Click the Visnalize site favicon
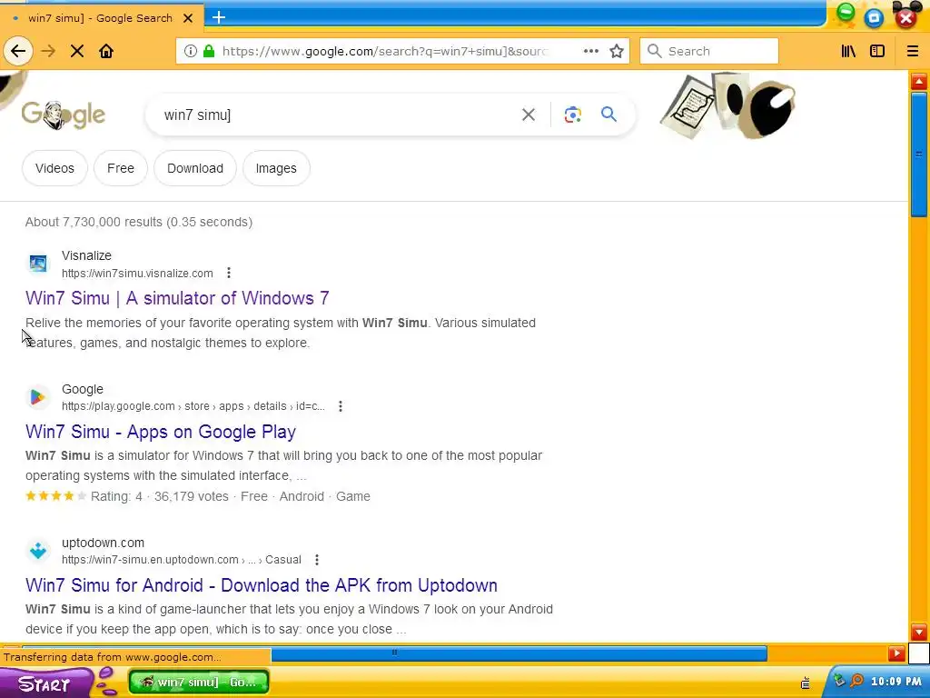The image size is (930, 698). 38,263
